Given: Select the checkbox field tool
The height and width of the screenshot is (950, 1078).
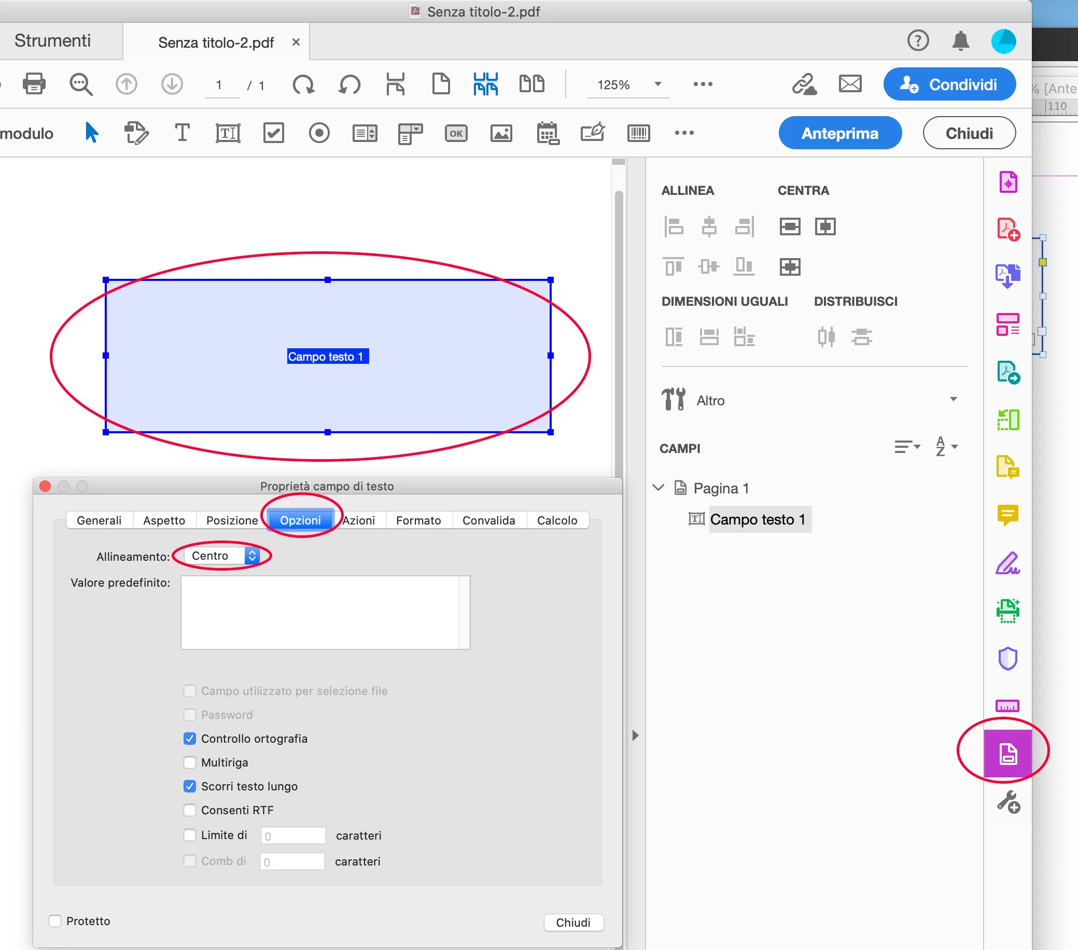Looking at the screenshot, I should tap(273, 133).
